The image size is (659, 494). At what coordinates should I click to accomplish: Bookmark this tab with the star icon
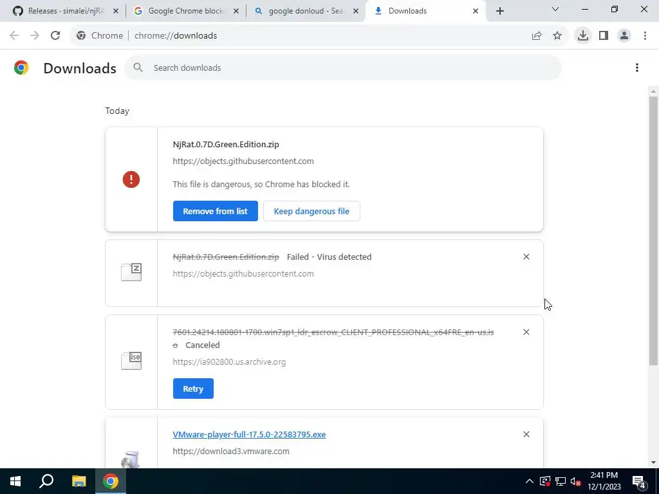[557, 36]
